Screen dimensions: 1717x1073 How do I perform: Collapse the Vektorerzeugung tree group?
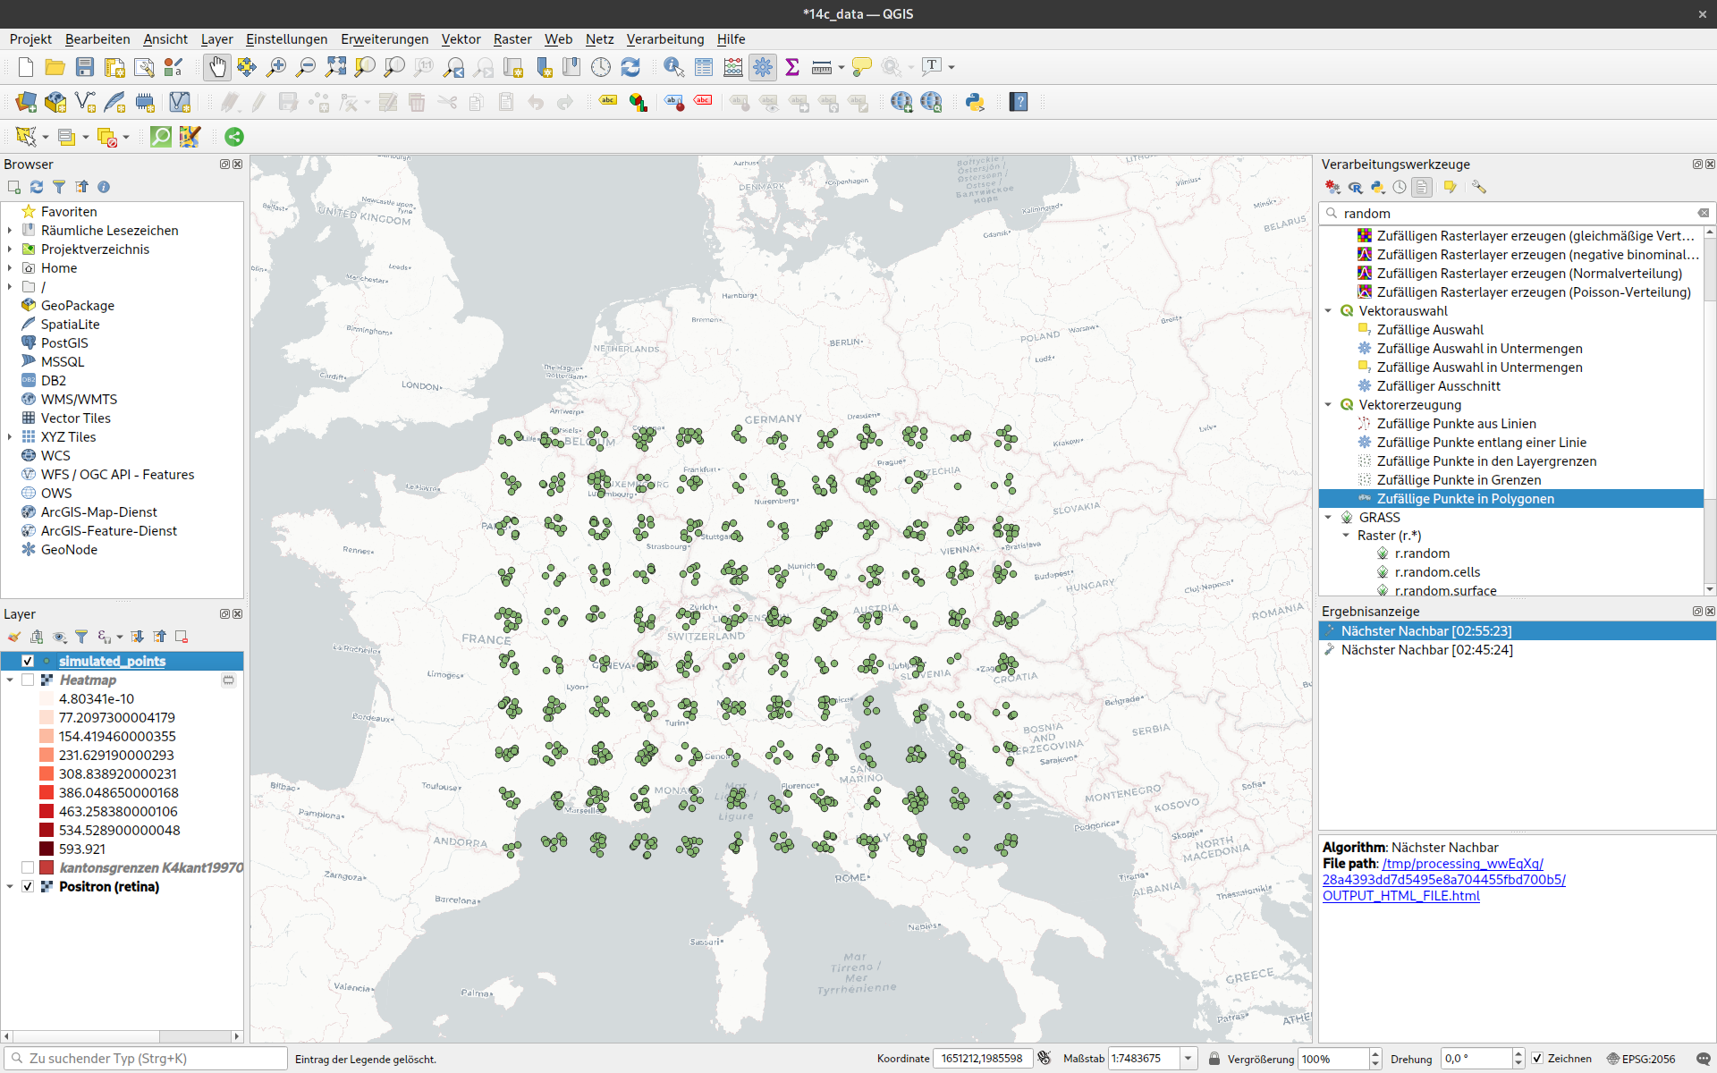click(1328, 405)
